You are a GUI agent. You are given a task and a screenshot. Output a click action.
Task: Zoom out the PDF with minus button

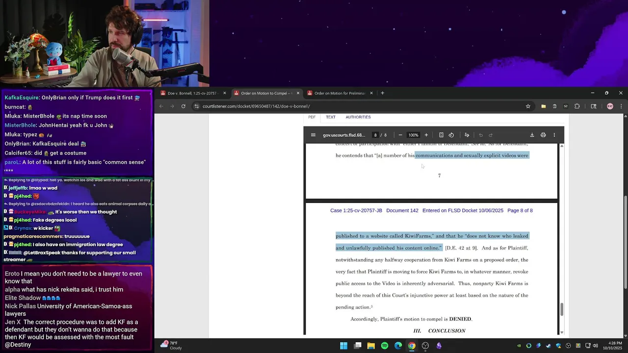[x=400, y=135]
